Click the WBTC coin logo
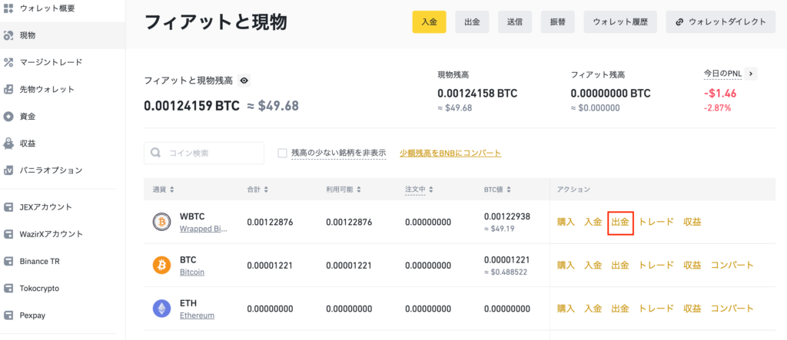The width and height of the screenshot is (787, 340). [x=161, y=222]
